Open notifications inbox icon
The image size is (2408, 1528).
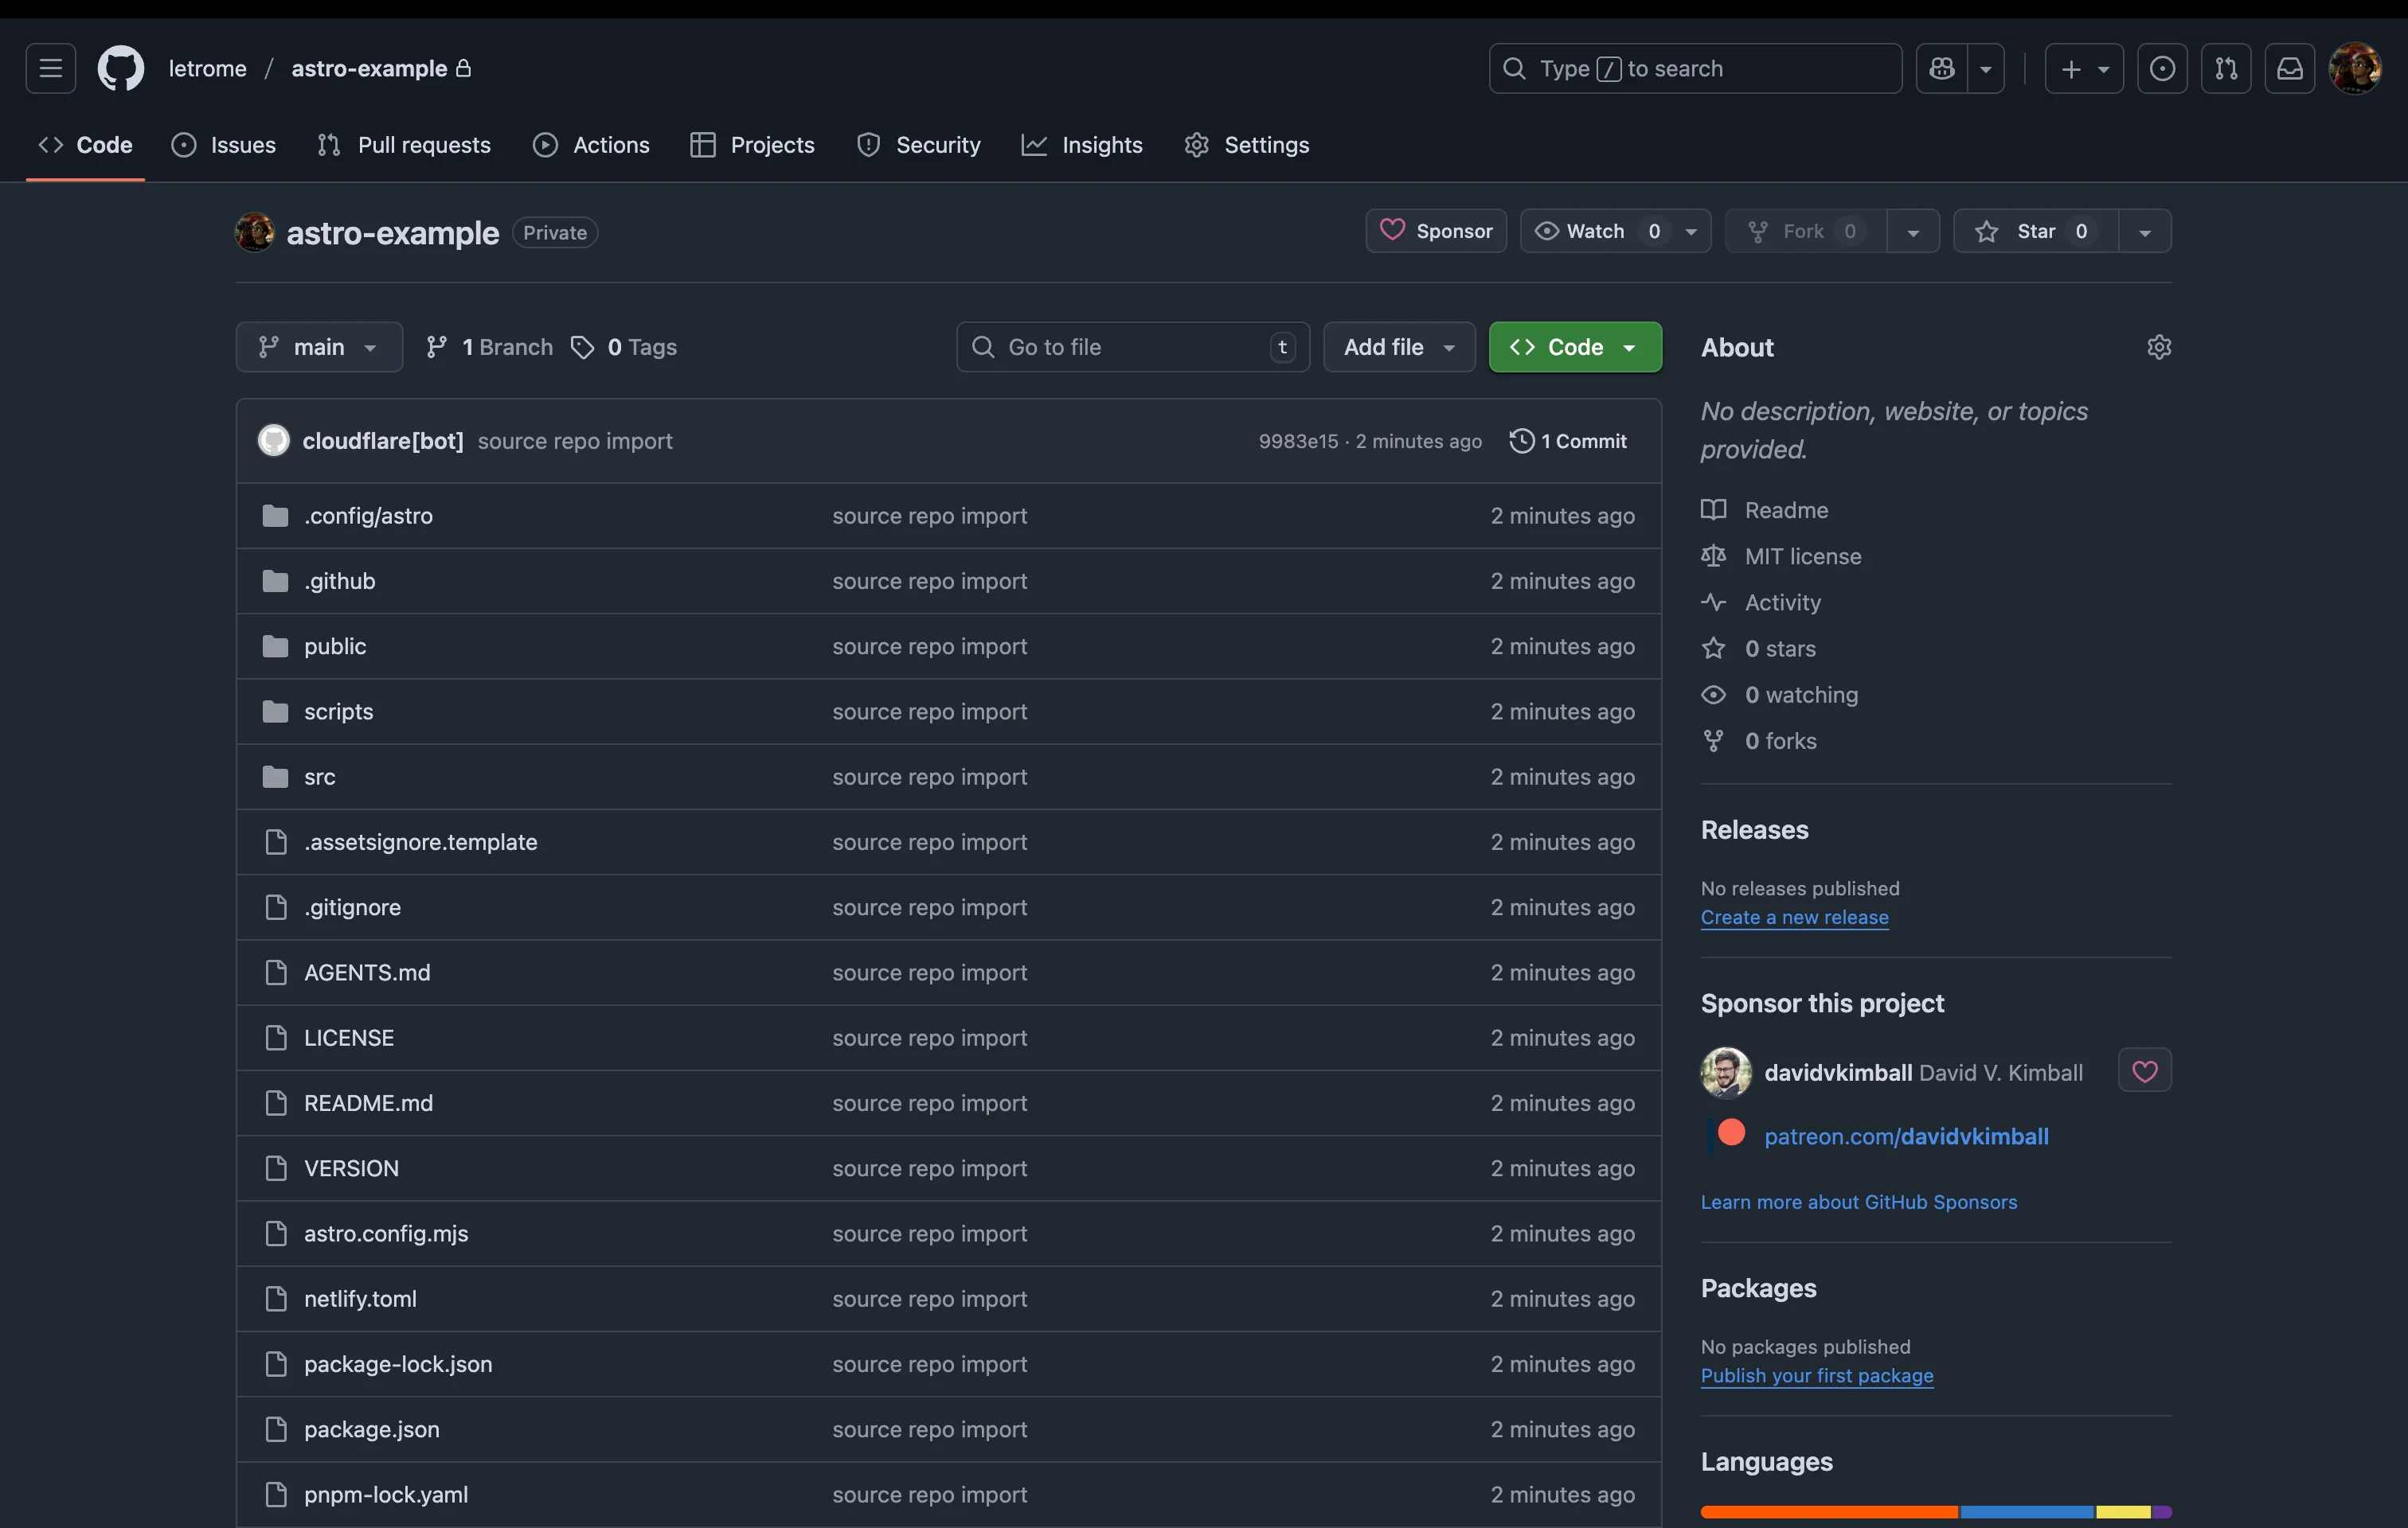point(2290,68)
